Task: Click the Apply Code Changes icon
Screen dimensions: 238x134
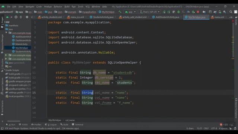Action: click(174, 12)
